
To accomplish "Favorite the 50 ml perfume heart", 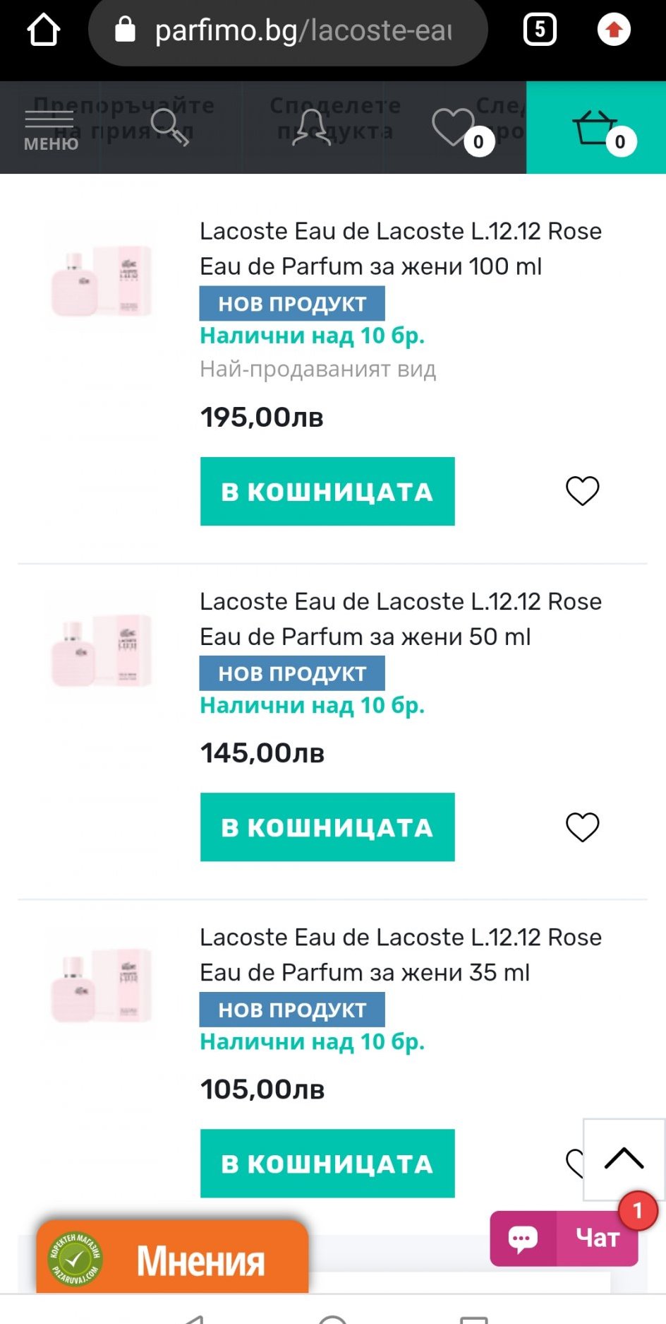I will click(x=582, y=827).
